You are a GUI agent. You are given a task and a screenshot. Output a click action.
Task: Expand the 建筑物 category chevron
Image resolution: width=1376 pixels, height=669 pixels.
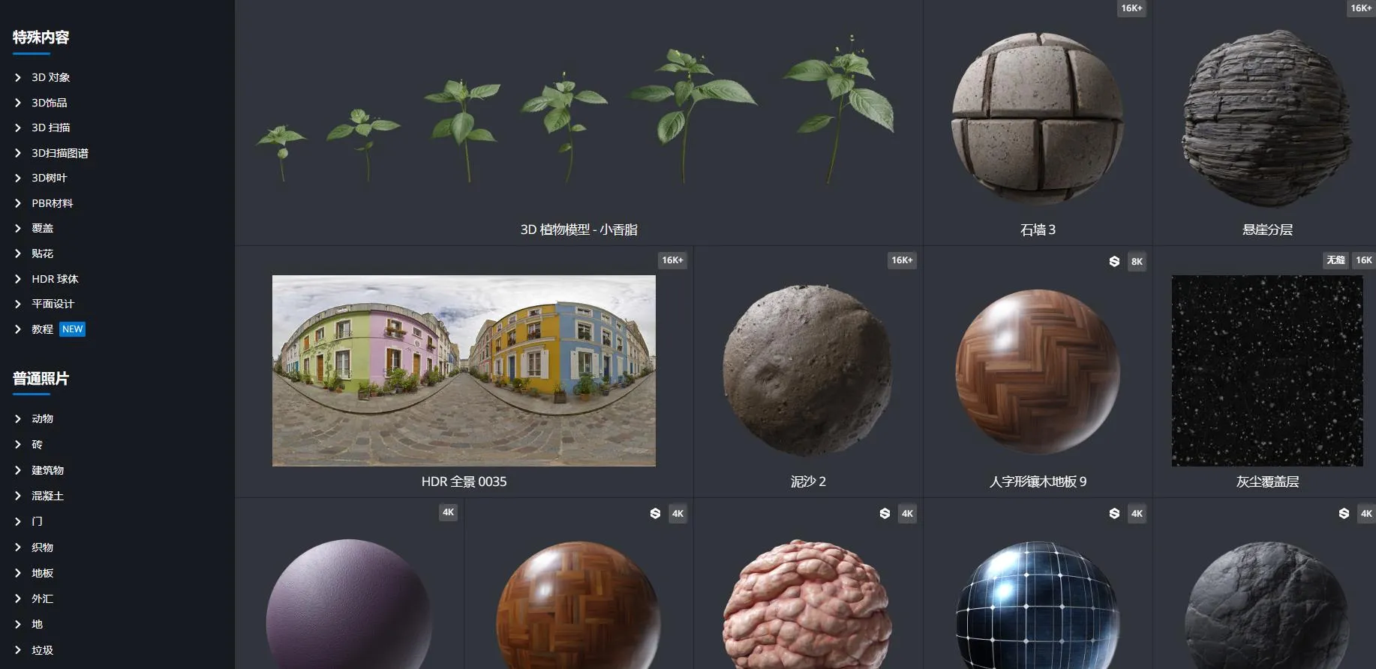point(18,470)
